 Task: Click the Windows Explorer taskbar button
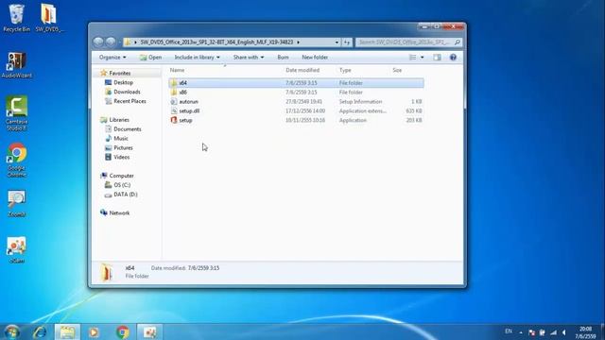tap(67, 331)
